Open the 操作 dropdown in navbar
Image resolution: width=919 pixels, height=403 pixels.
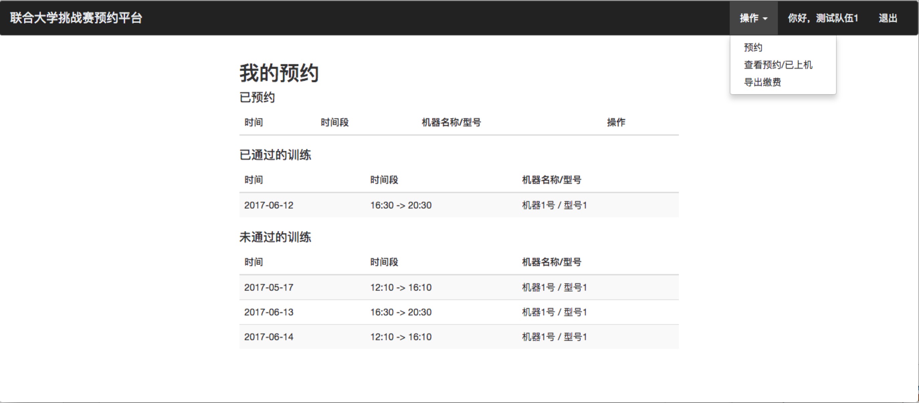coord(753,18)
